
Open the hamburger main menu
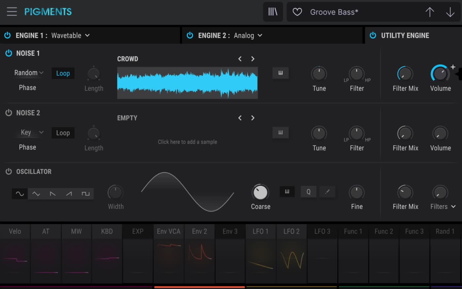[12, 12]
